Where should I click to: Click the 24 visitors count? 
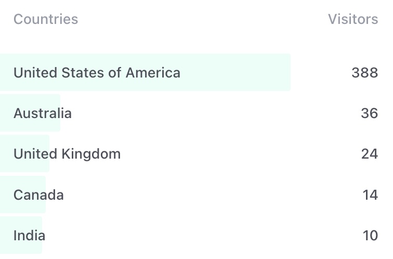[370, 154]
